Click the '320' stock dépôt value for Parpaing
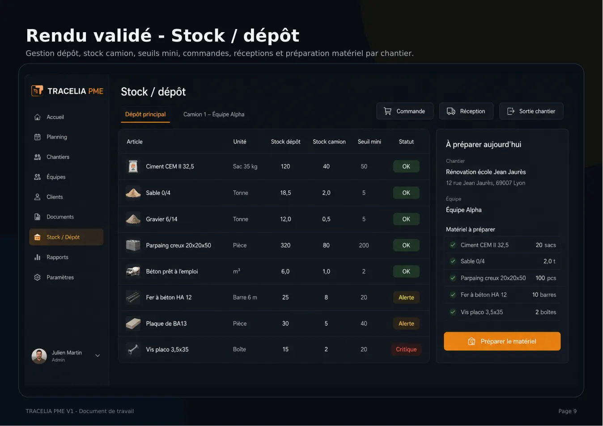 tap(285, 245)
